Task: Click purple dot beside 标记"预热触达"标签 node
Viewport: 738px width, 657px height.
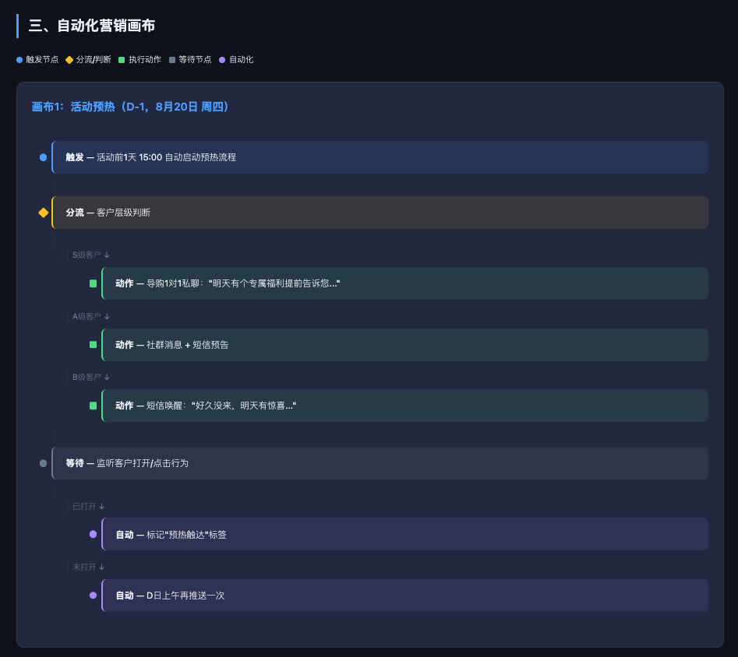Action: 94,534
